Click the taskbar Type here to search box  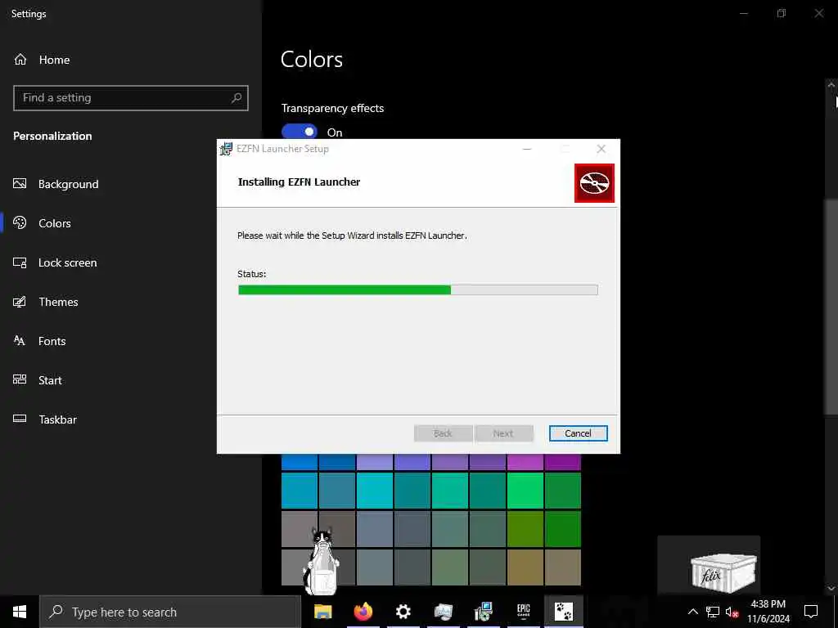tap(170, 612)
